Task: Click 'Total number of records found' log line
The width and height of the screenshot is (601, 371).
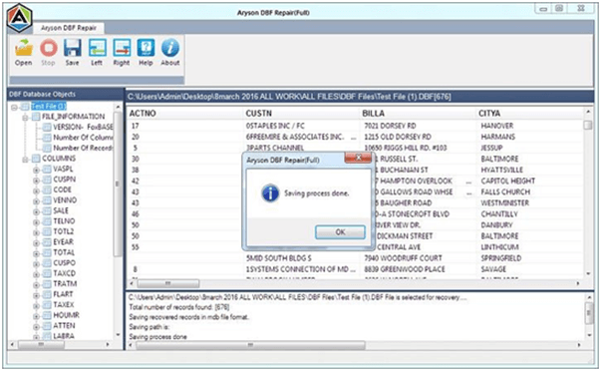Action: [179, 307]
